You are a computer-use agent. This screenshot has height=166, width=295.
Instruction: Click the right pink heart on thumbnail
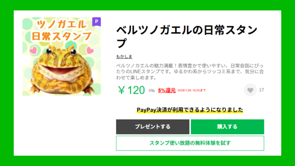coord(90,50)
